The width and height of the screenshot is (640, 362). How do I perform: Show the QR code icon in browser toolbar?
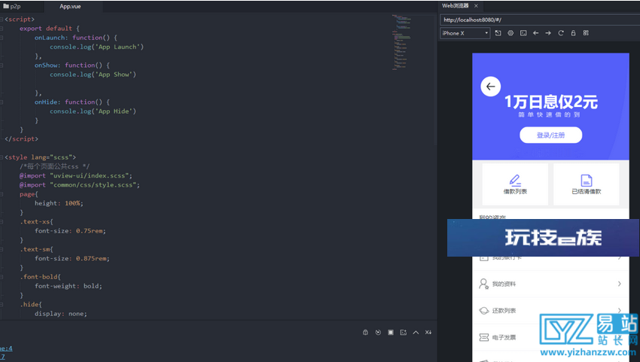pyautogui.click(x=586, y=33)
